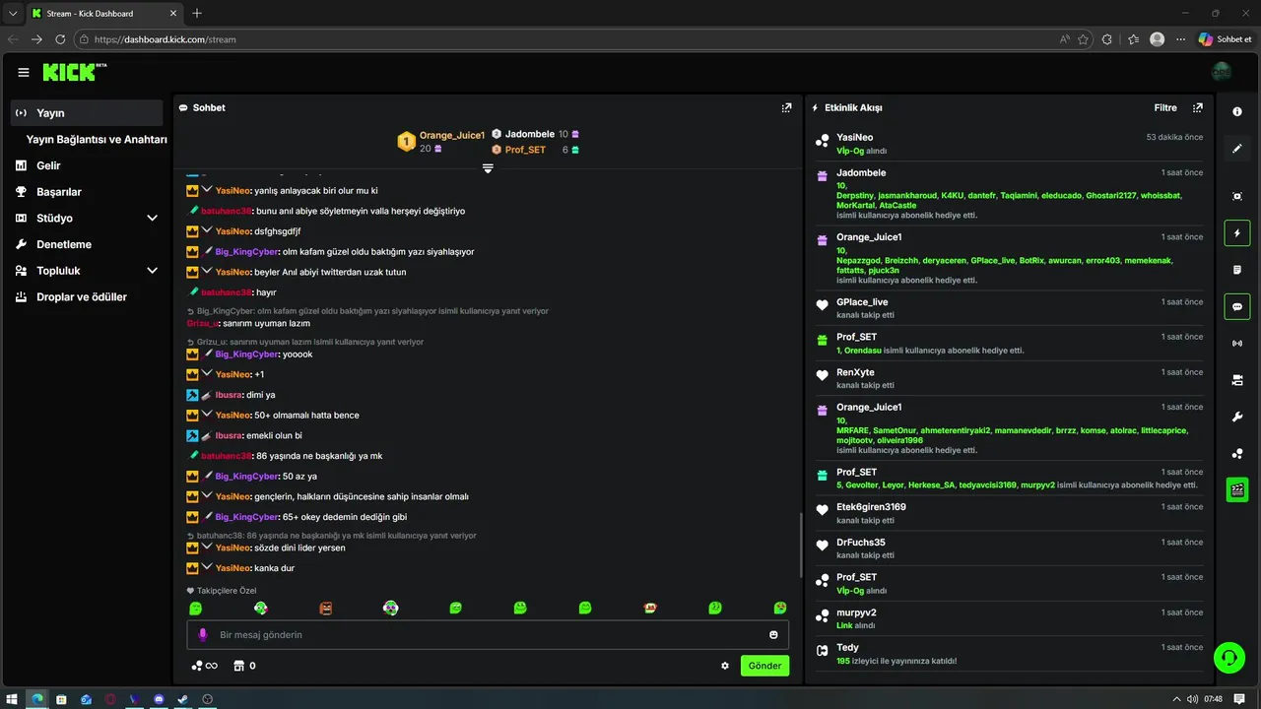This screenshot has width=1261, height=709.
Task: Open the hamburger navigation menu
Action: (24, 72)
